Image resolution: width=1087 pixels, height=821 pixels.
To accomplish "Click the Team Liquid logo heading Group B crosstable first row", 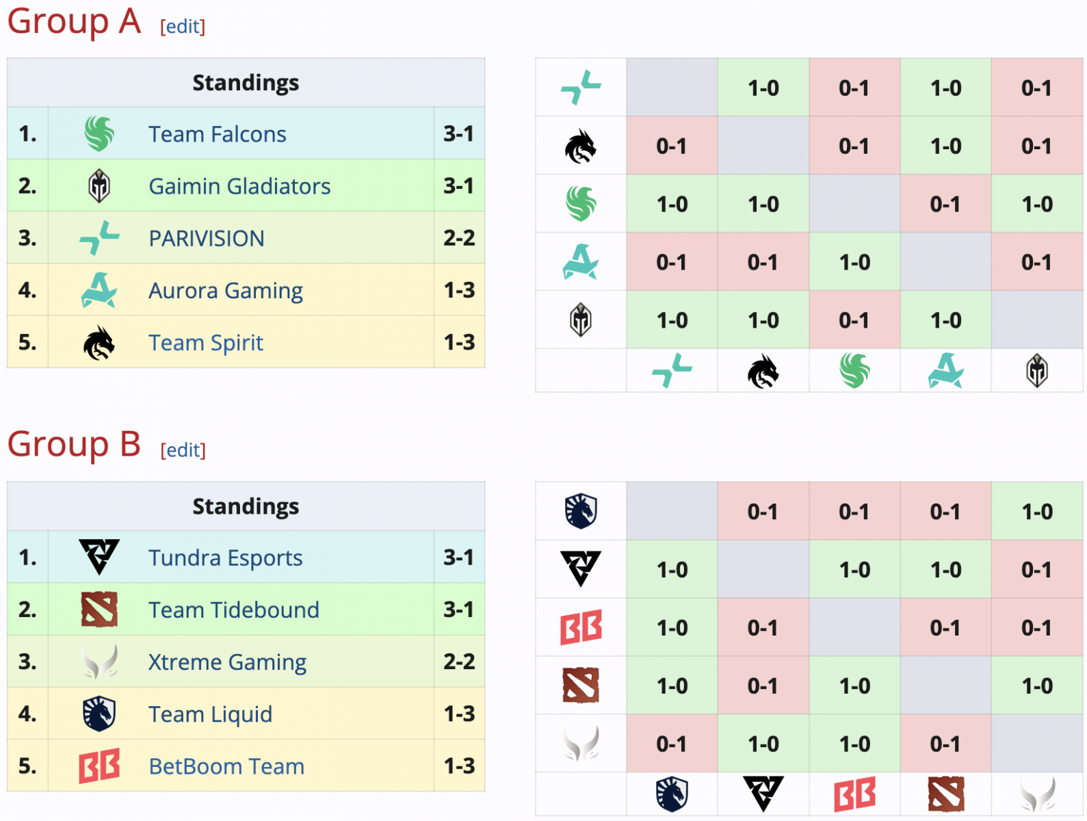I will tap(581, 511).
